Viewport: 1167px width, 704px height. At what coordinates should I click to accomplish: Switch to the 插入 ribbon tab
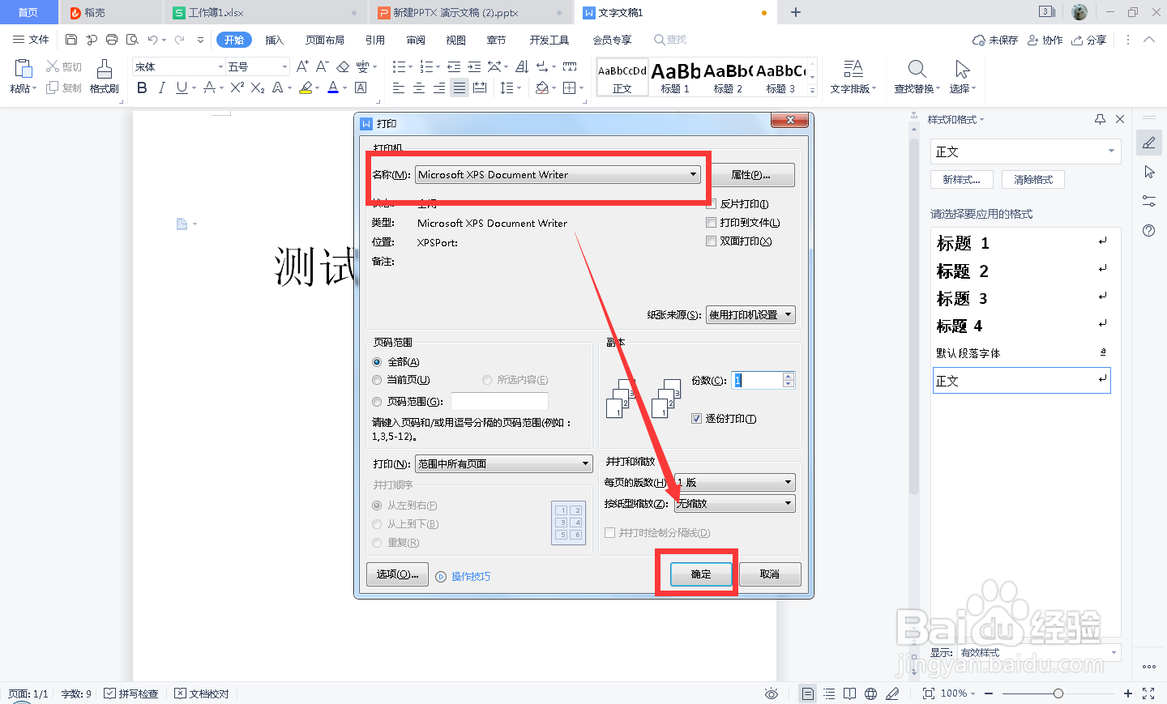tap(276, 38)
